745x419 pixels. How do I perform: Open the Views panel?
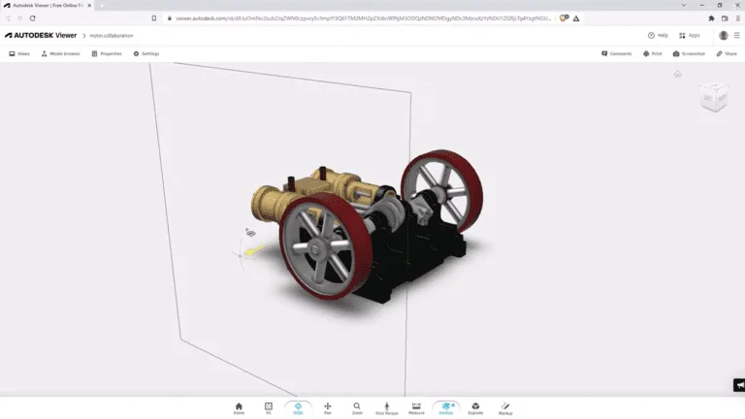pyautogui.click(x=19, y=53)
